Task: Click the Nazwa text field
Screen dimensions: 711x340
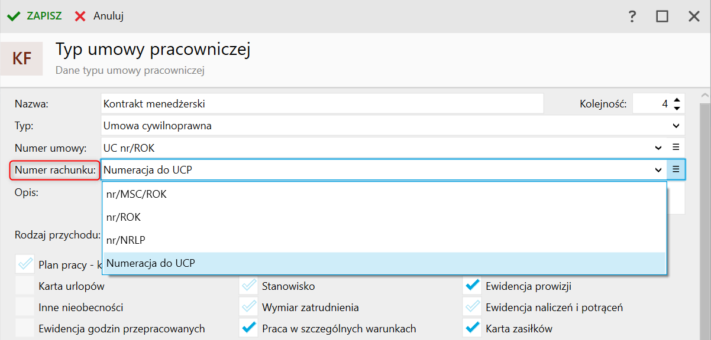Action: pyautogui.click(x=322, y=104)
